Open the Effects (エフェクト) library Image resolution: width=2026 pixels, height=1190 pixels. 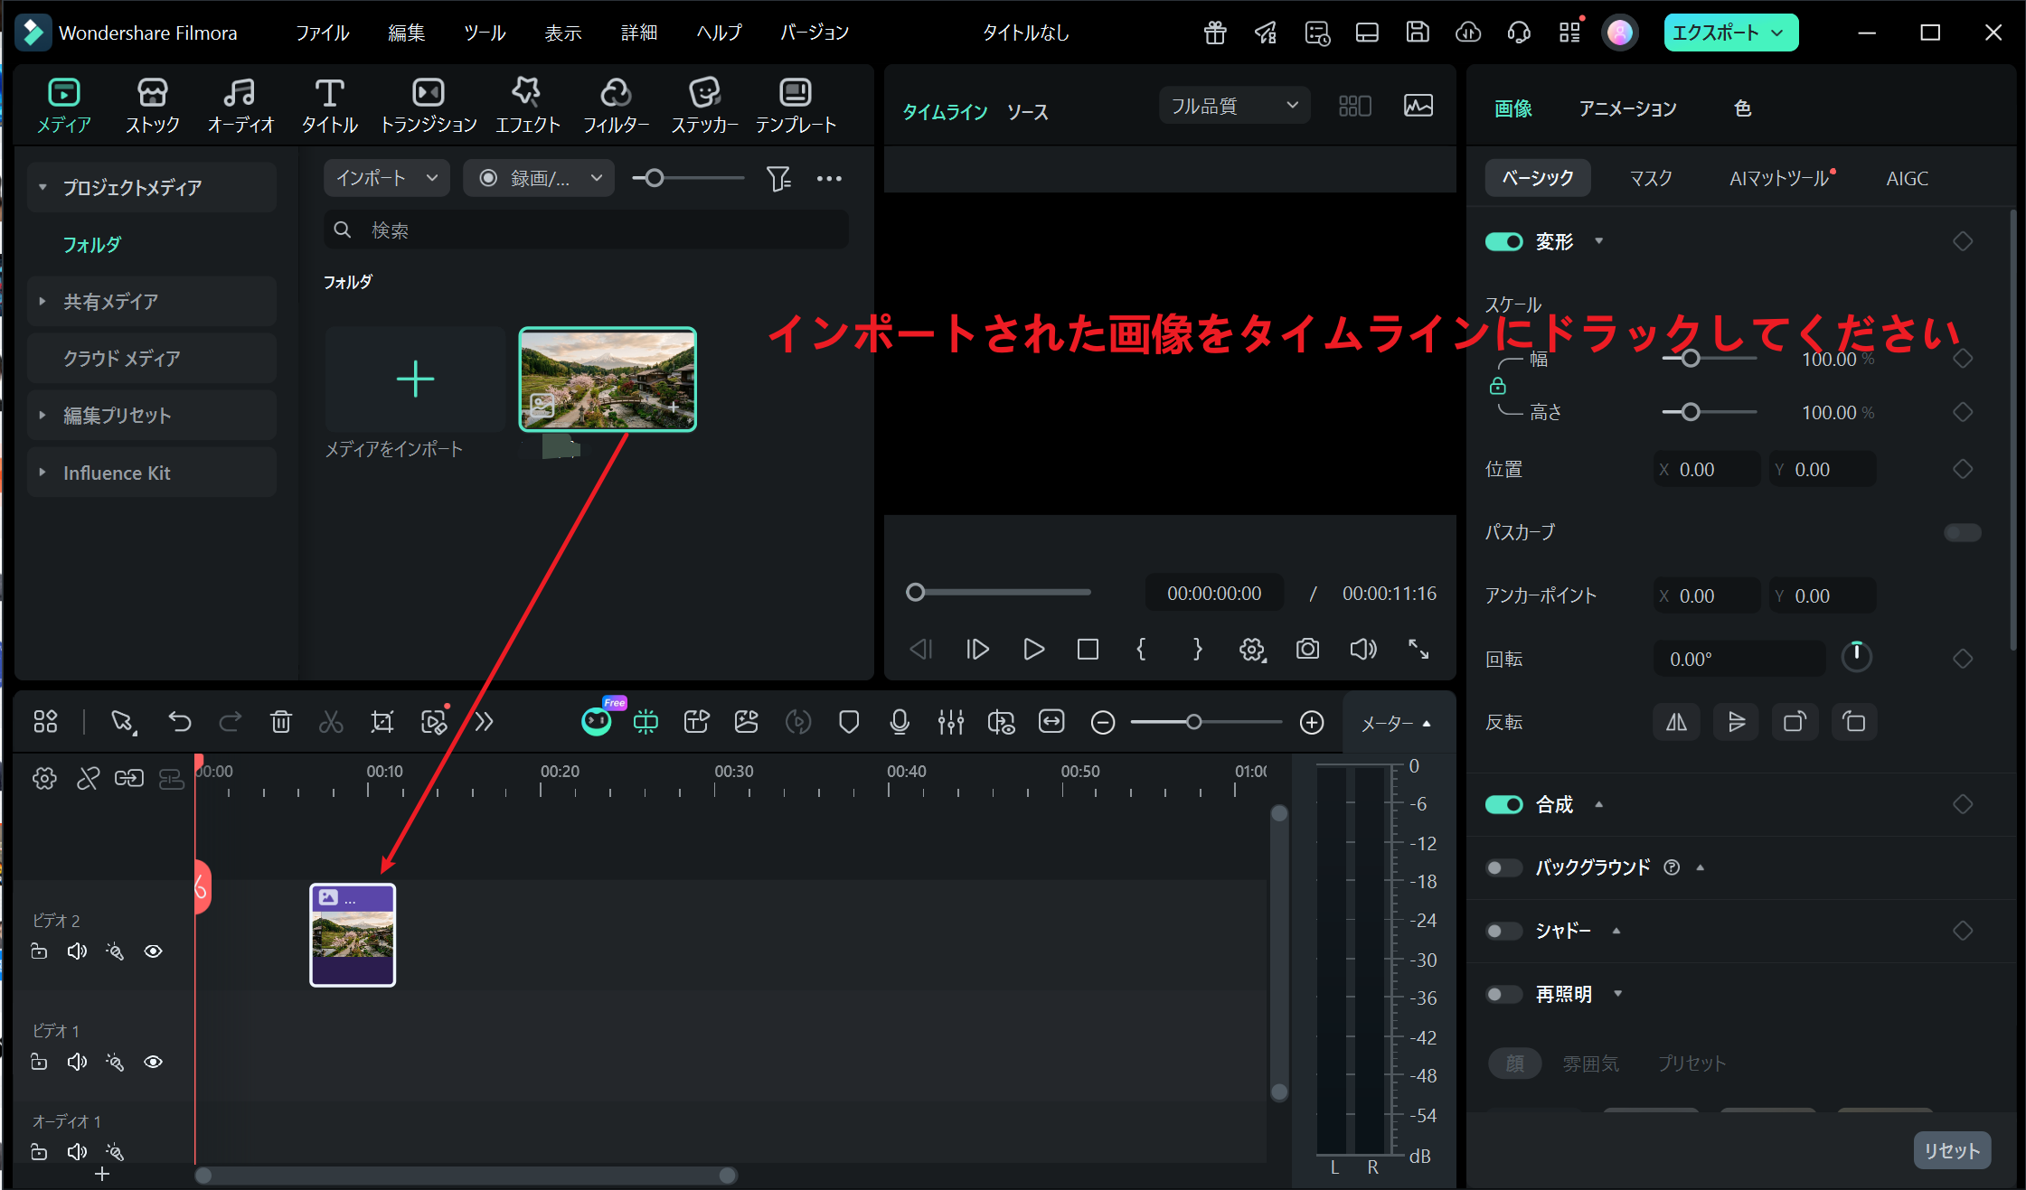pyautogui.click(x=527, y=105)
